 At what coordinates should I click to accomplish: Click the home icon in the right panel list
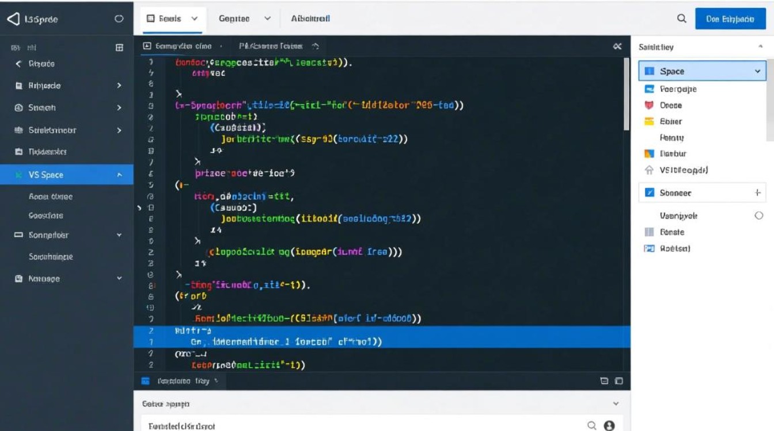[x=649, y=170]
